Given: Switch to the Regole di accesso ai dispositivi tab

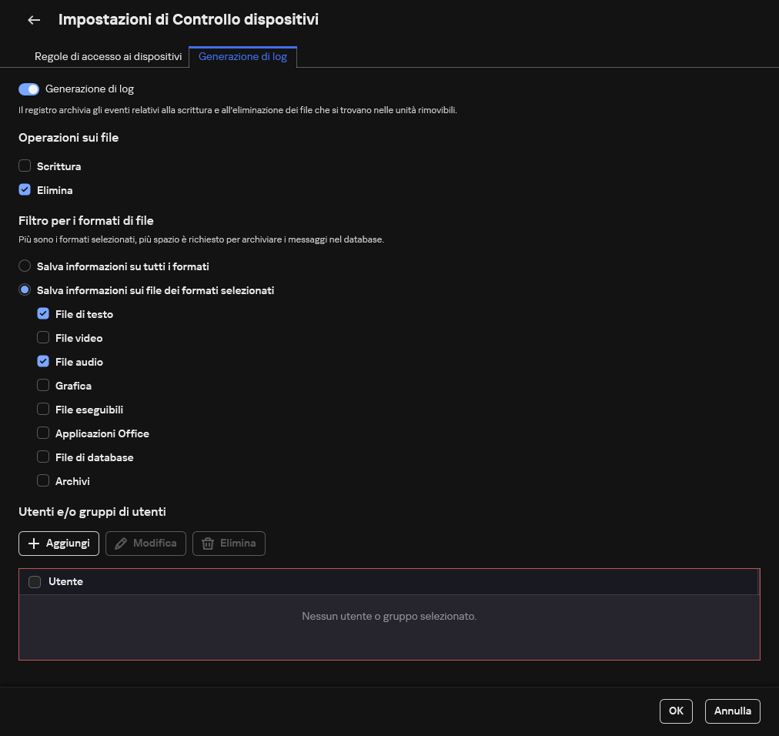Looking at the screenshot, I should (x=108, y=56).
